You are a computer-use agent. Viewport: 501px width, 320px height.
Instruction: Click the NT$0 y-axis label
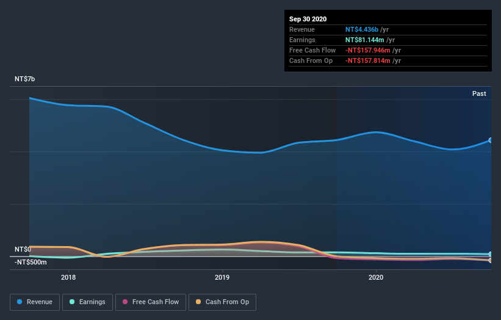(23, 249)
